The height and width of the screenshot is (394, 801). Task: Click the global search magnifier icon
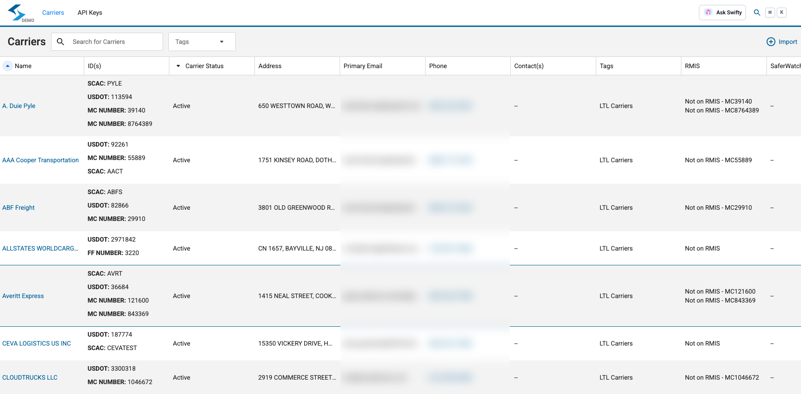(x=757, y=13)
